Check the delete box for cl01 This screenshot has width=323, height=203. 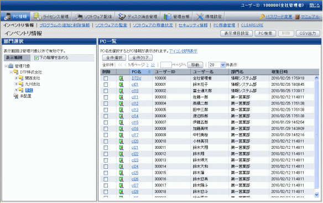(x=106, y=85)
